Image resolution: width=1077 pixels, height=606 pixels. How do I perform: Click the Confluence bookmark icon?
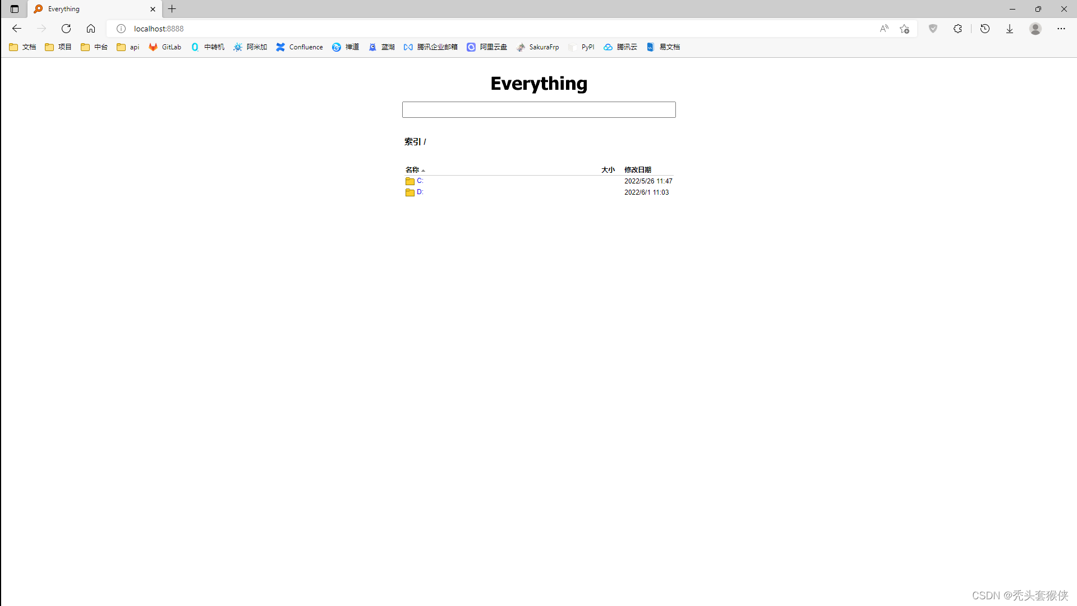pos(280,47)
